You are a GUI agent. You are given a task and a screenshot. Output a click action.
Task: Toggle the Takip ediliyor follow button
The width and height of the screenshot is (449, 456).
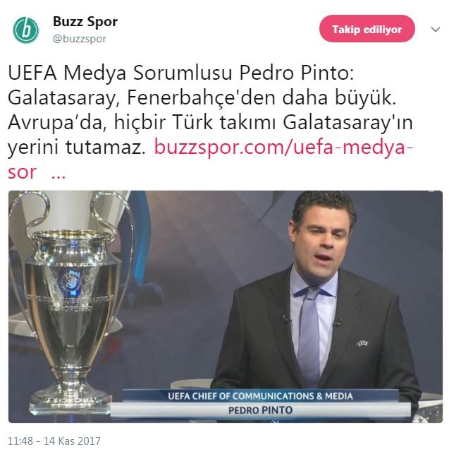367,29
